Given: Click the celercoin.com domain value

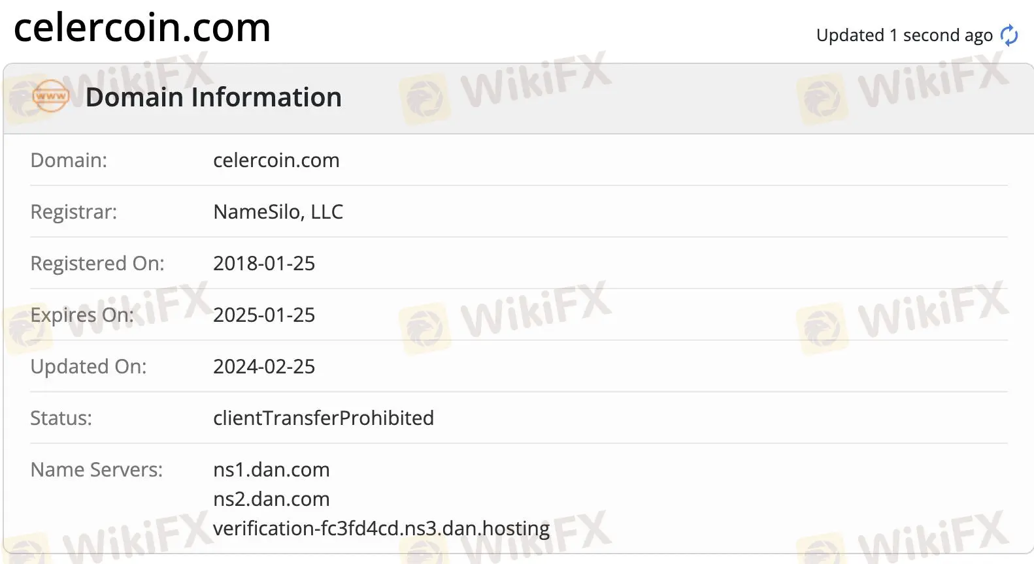Looking at the screenshot, I should 276,160.
